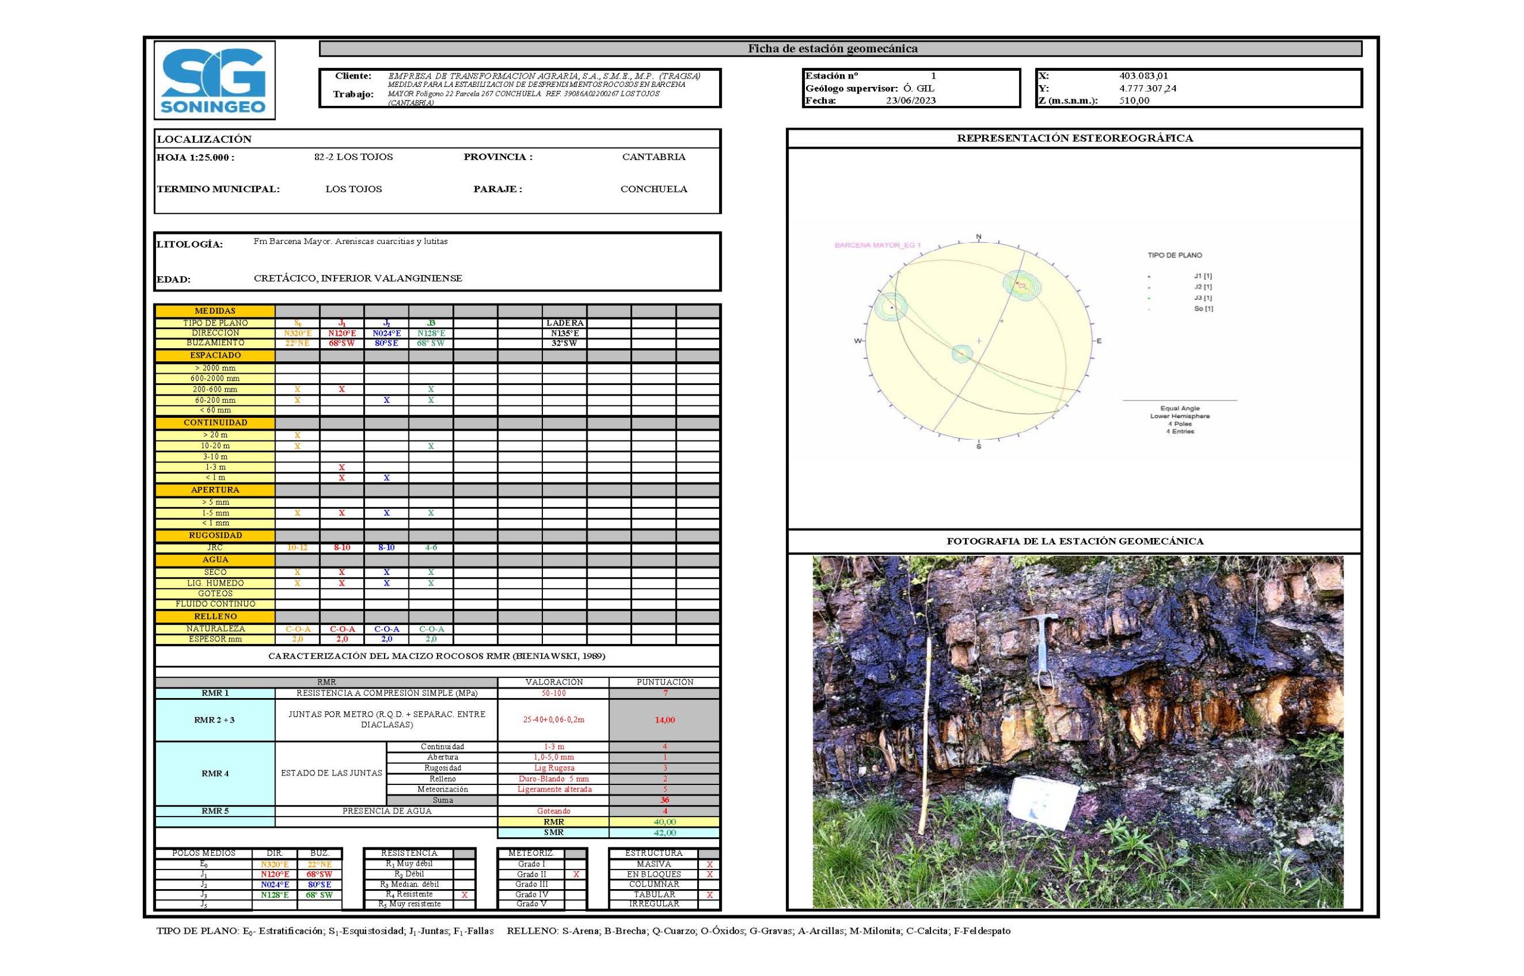
Task: Select the So [1] legend entry
Action: click(x=1203, y=309)
